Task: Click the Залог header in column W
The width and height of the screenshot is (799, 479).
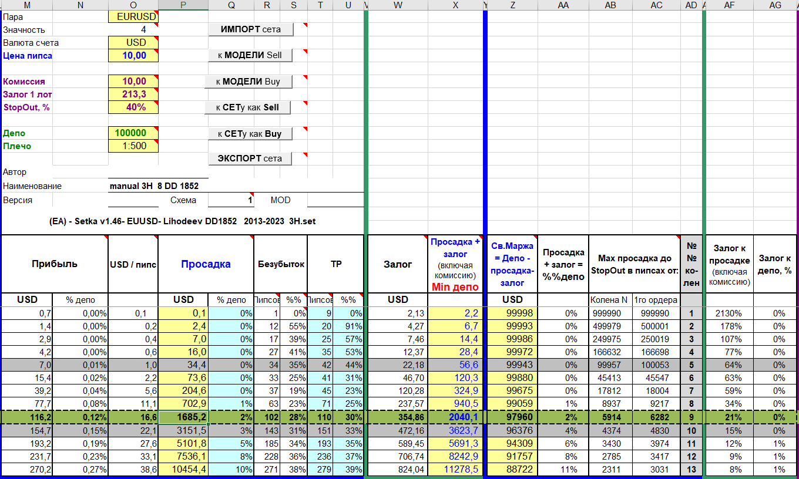Action: 398,264
